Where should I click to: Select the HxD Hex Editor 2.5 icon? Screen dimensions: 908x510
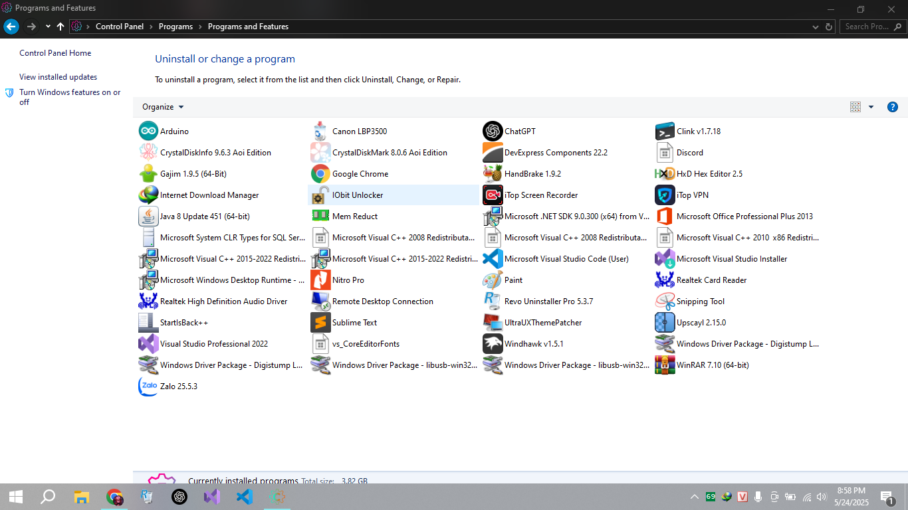[665, 173]
